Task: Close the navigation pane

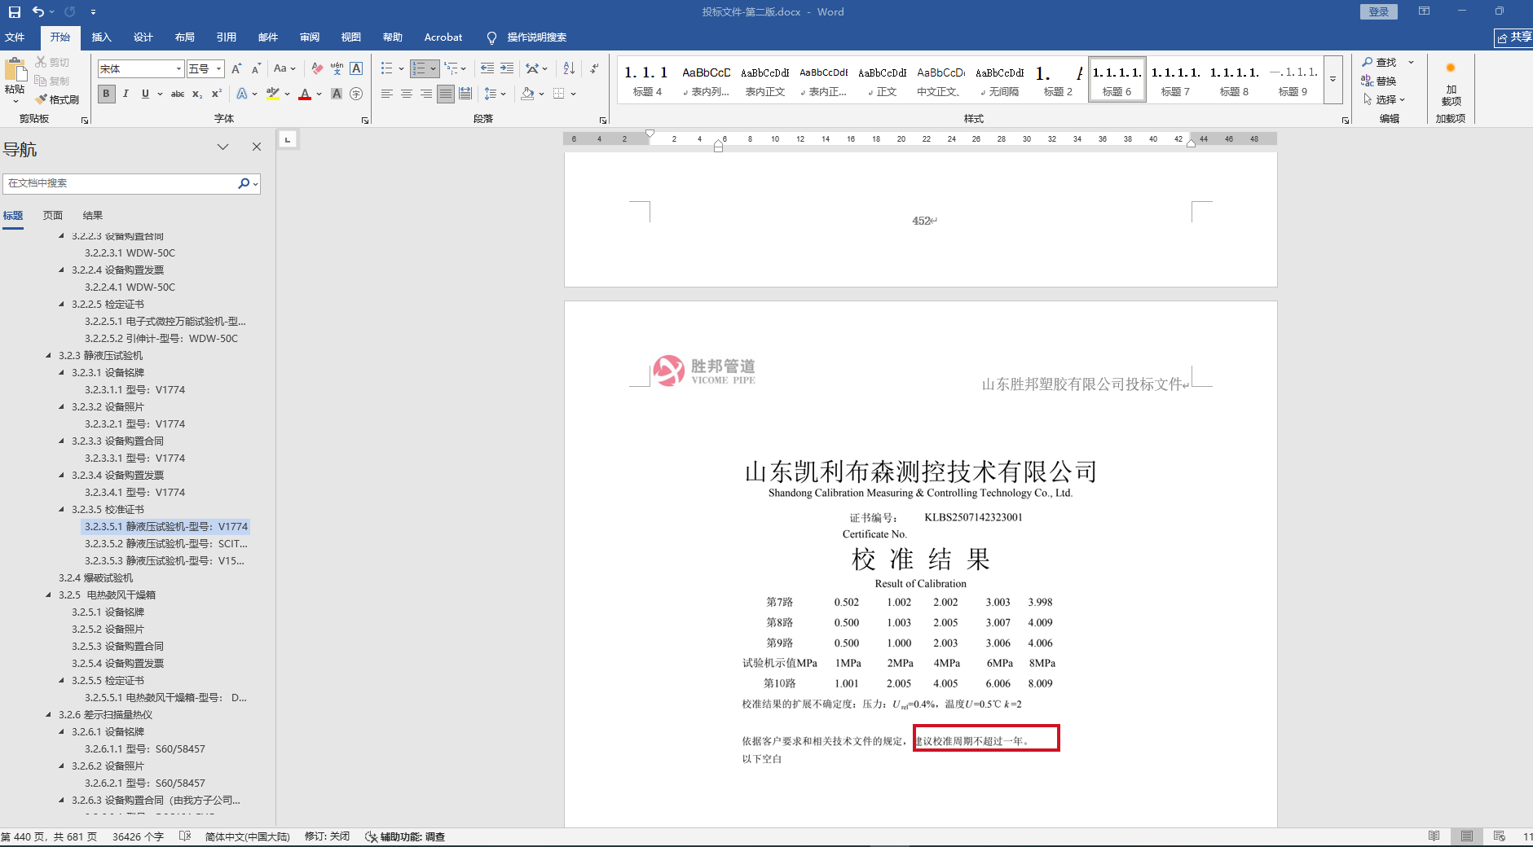Action: coord(257,147)
